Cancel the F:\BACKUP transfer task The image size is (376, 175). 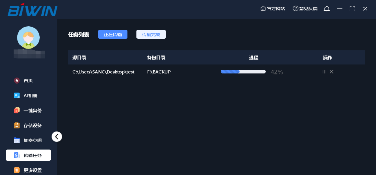[331, 72]
